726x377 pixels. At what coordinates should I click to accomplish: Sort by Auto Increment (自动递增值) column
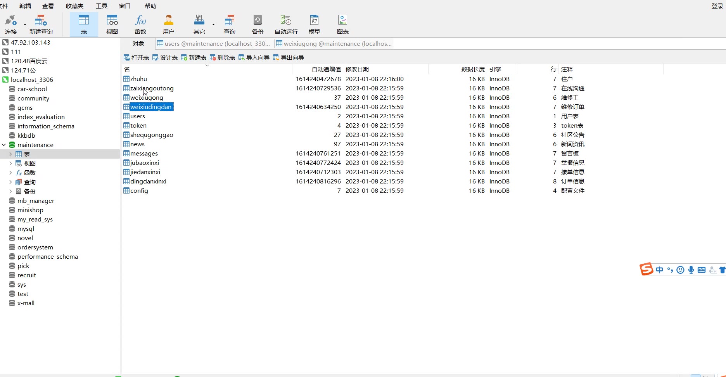point(318,69)
